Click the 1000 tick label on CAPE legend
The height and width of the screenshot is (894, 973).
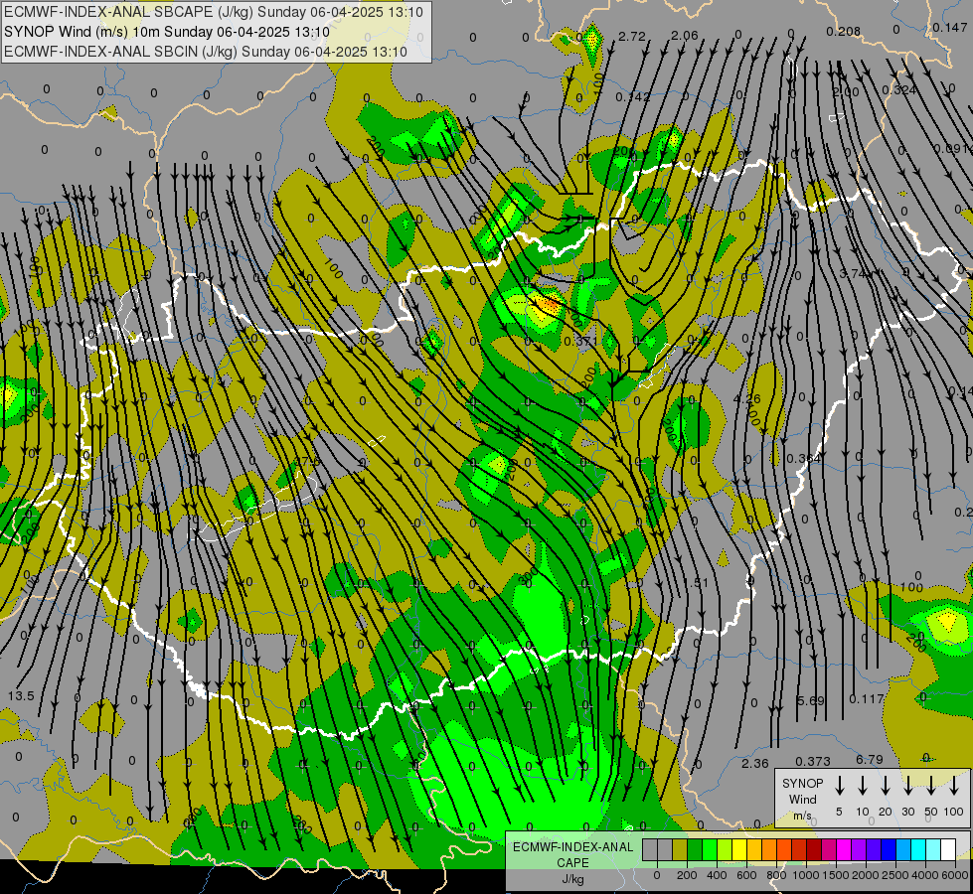click(x=806, y=875)
